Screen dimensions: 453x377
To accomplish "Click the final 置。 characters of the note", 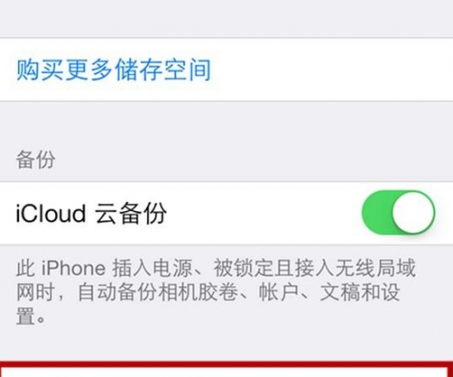I will (31, 316).
